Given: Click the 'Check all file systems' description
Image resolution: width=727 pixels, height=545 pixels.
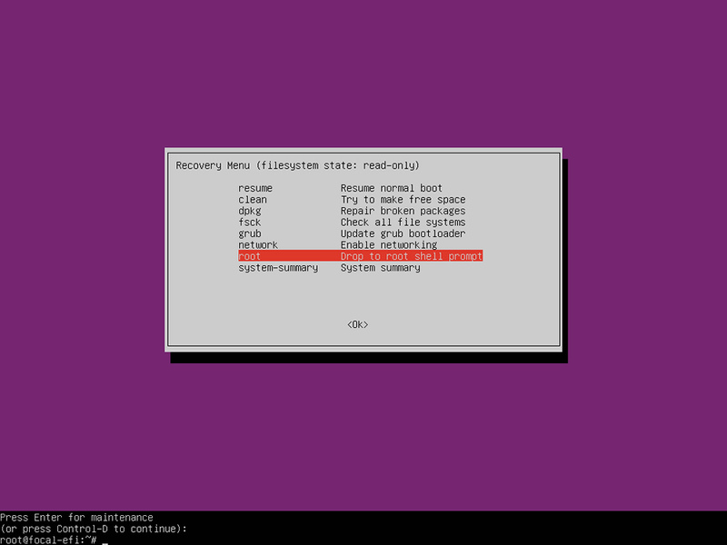Looking at the screenshot, I should 403,223.
